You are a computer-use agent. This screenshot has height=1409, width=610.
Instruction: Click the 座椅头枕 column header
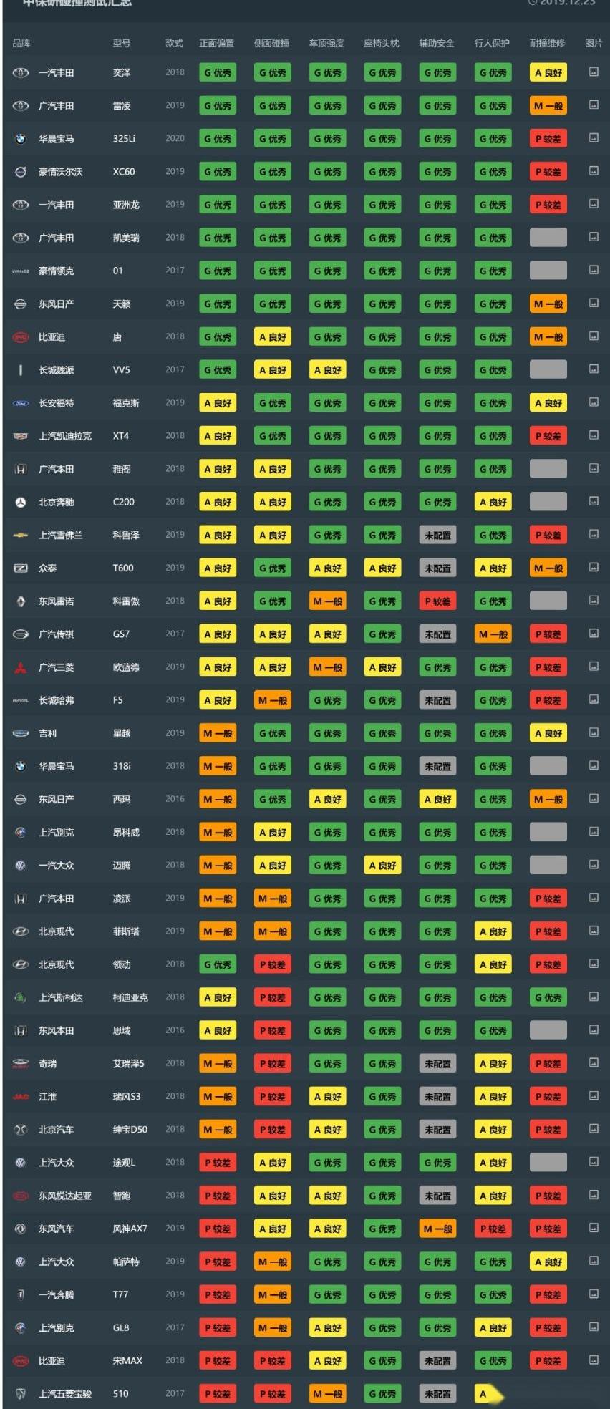[x=382, y=43]
